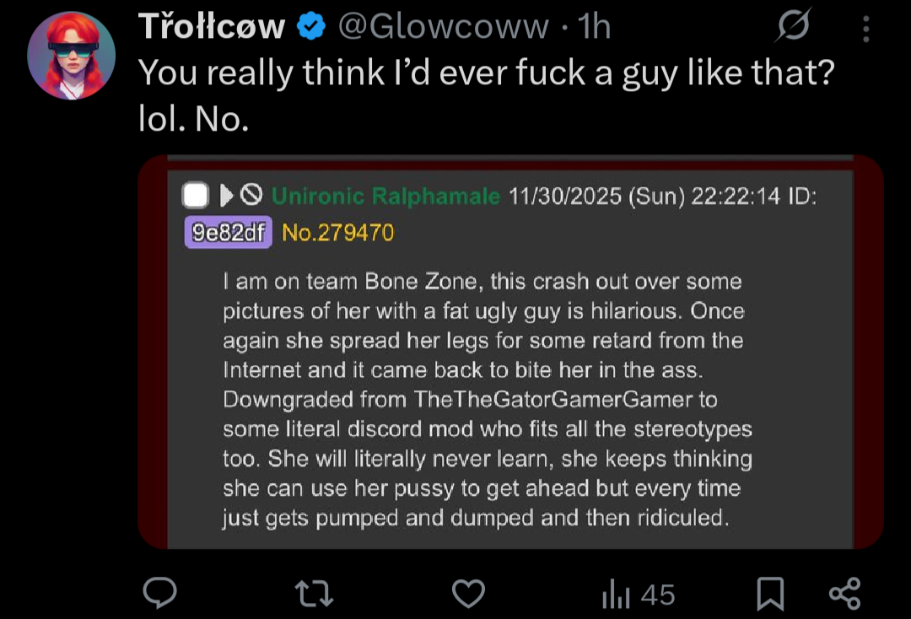Open the Třołłcøw display name link
The width and height of the screenshot is (911, 619).
[x=212, y=28]
